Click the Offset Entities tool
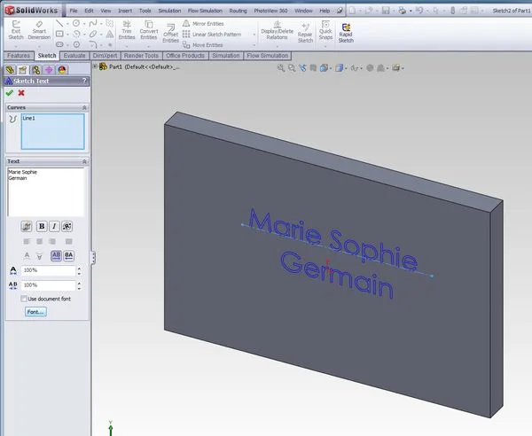This screenshot has height=436, width=532. point(170,33)
